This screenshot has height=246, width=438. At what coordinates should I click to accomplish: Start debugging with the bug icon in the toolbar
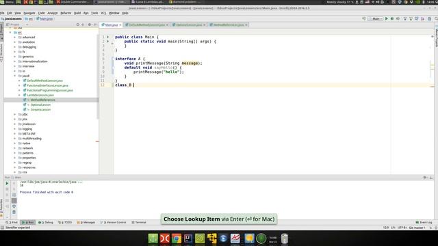coord(392,18)
